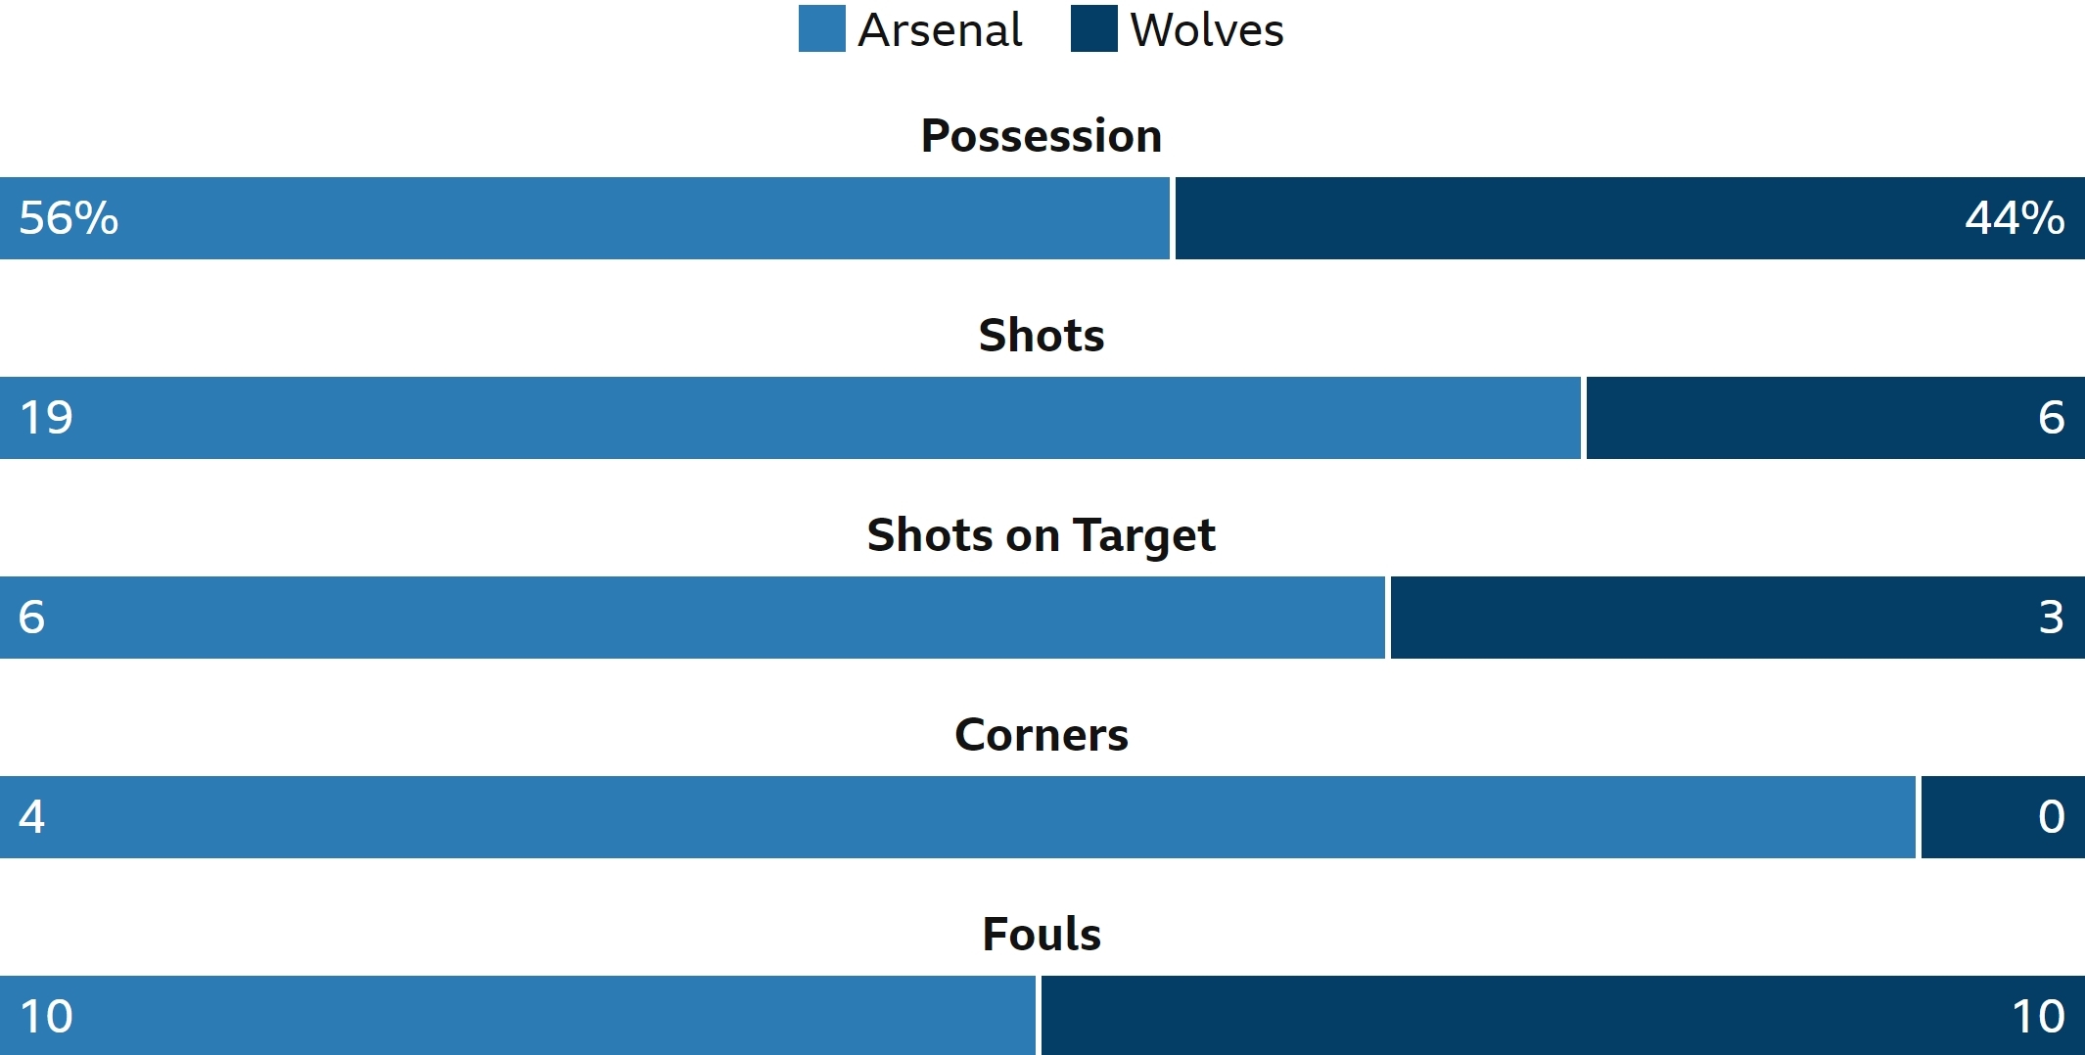Select Arsenal's 10 fouls bar
The image size is (2085, 1055).
click(518, 1016)
